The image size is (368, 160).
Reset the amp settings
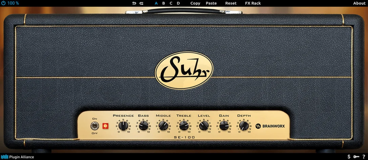[x=231, y=3]
